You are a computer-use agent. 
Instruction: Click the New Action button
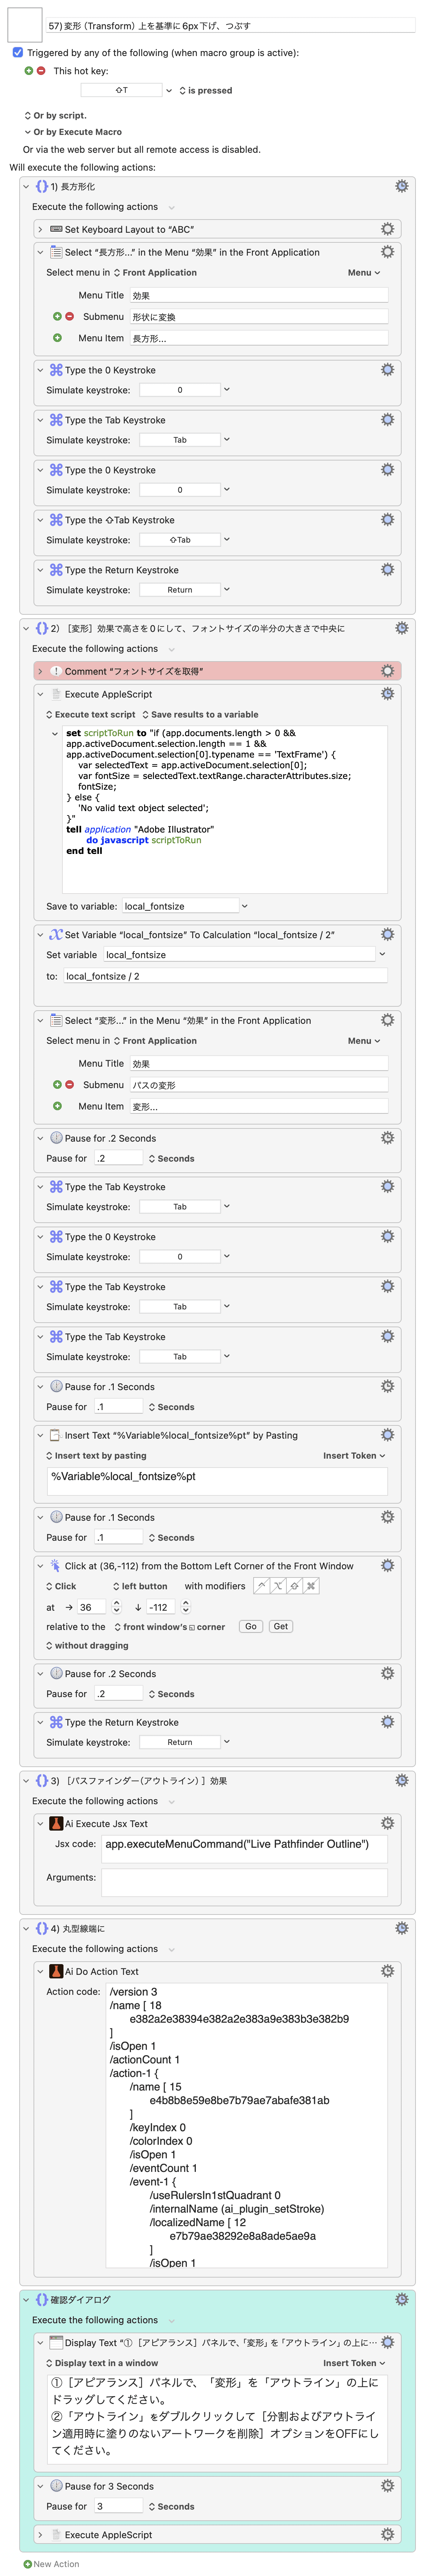point(51,2563)
